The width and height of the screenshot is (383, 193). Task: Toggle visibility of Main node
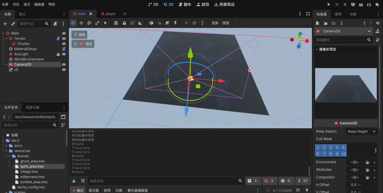(64, 33)
